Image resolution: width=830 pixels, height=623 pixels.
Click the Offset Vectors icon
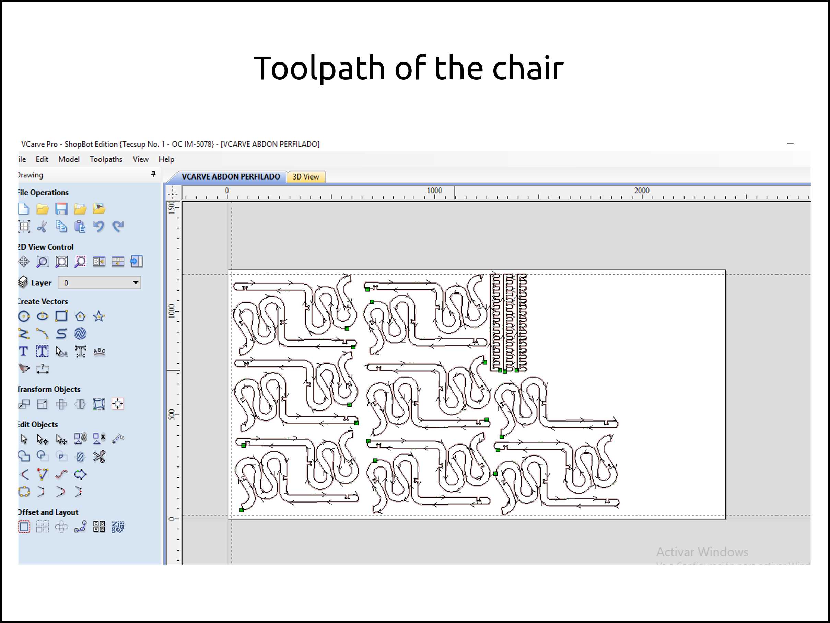tap(24, 527)
